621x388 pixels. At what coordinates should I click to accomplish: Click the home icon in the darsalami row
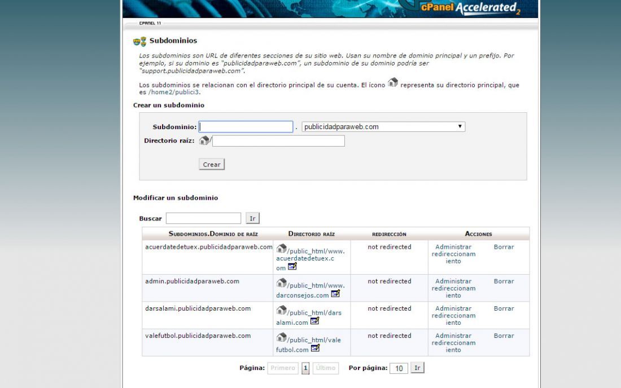tap(281, 310)
